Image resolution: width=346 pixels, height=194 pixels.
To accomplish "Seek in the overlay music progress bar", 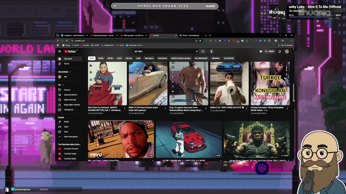I will [315, 17].
